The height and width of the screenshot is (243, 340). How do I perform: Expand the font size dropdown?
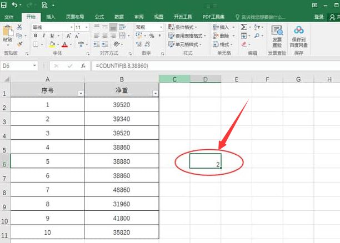[87, 27]
